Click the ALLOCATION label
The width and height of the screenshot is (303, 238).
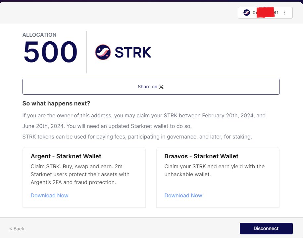coord(39,35)
